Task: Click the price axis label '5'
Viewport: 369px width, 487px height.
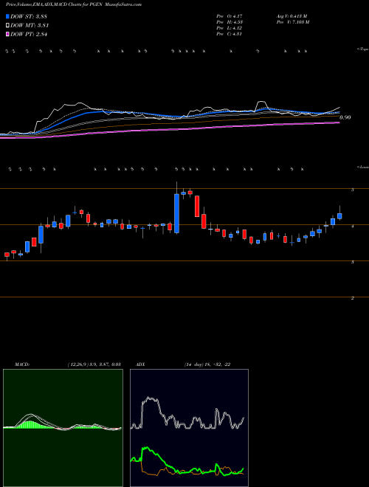Action: click(353, 190)
